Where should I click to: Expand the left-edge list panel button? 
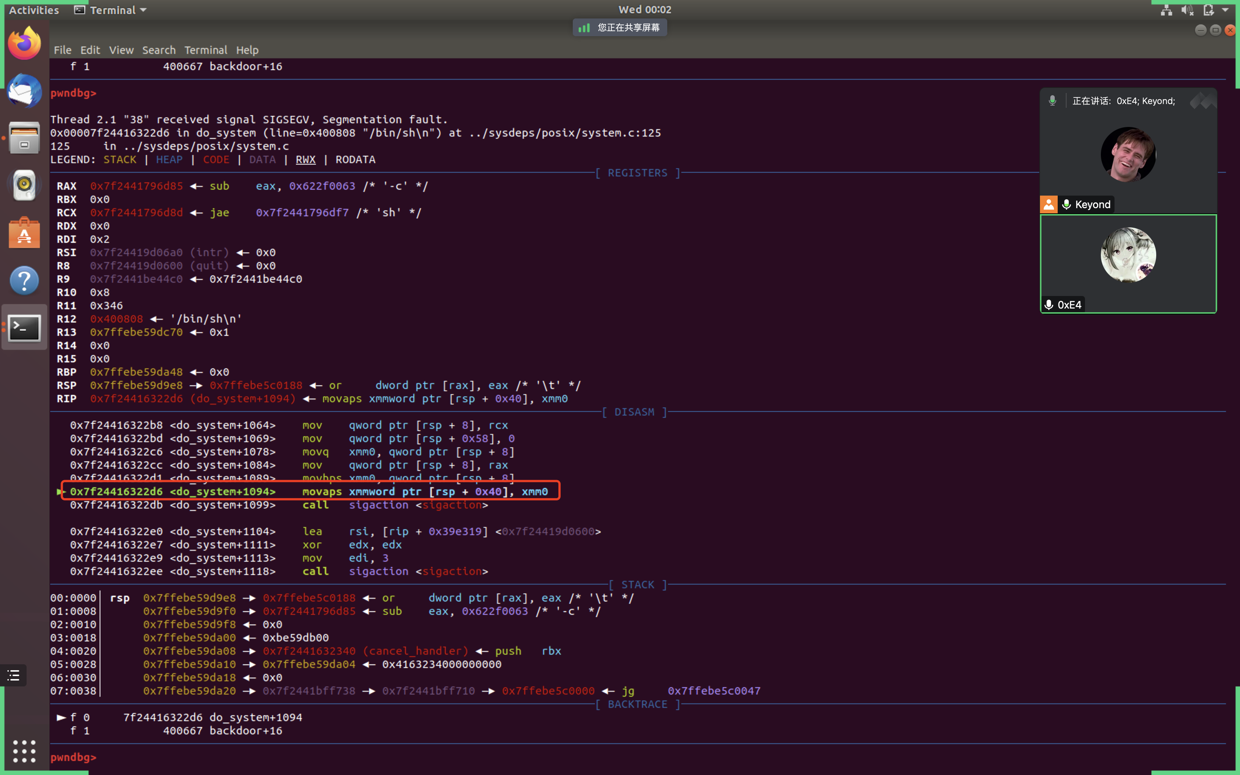point(13,676)
